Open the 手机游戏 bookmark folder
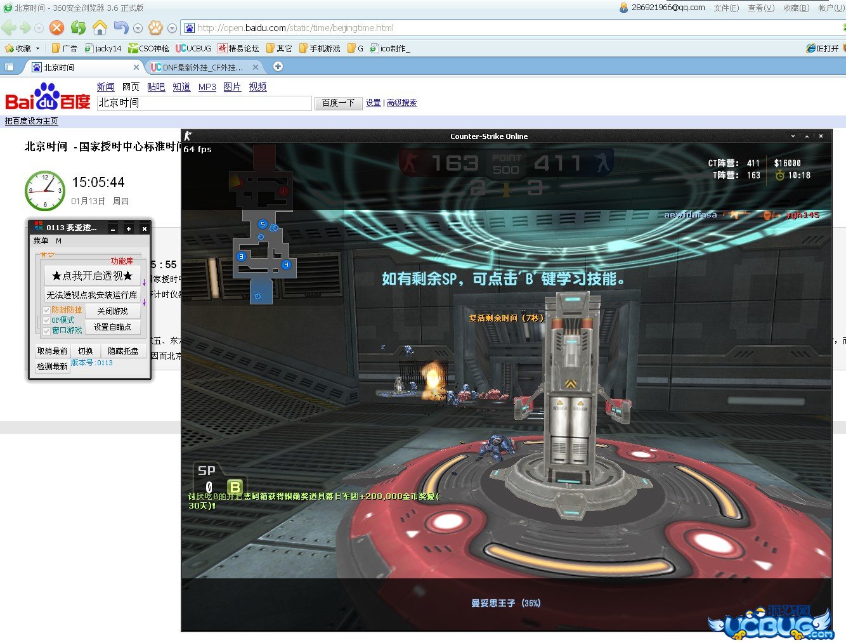Screen dimensions: 846x643 (x=320, y=48)
